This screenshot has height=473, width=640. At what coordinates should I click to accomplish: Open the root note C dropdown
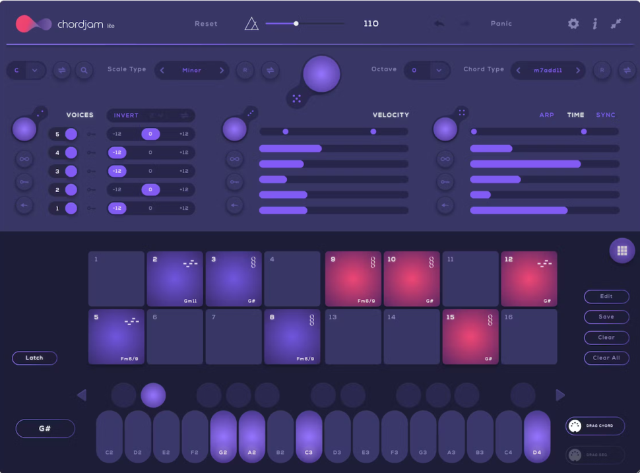[26, 70]
